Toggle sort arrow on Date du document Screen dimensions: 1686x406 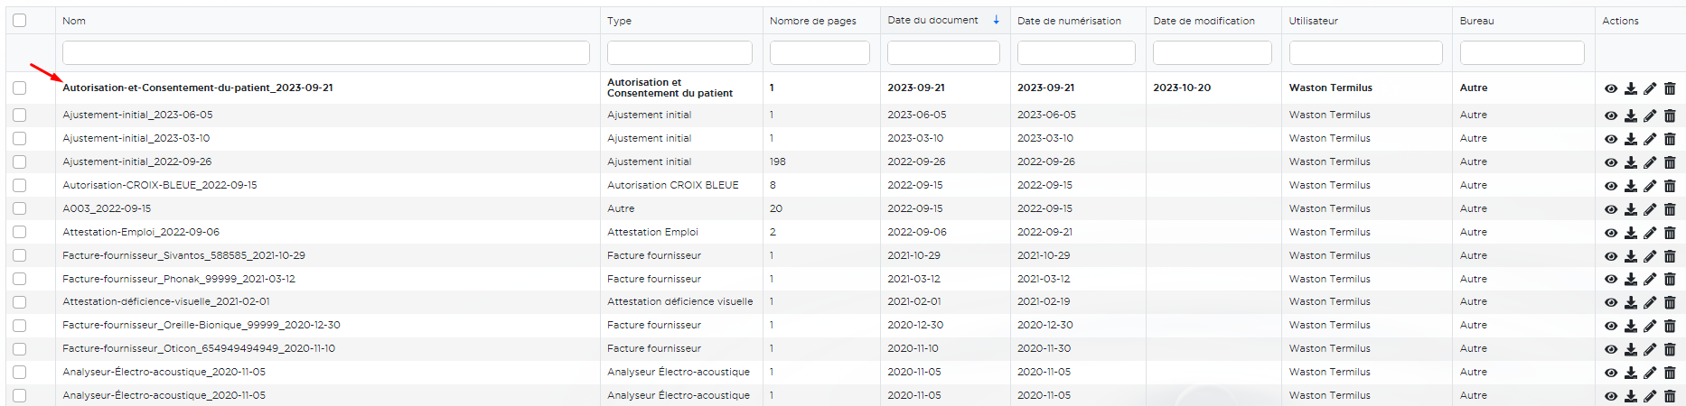(x=997, y=20)
